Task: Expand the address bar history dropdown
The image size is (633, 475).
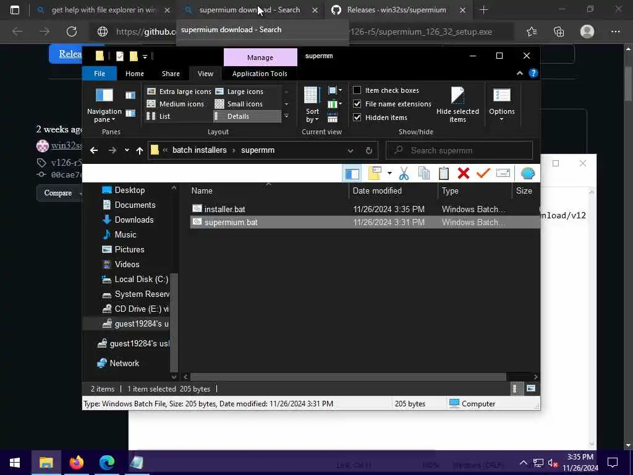Action: (x=350, y=151)
